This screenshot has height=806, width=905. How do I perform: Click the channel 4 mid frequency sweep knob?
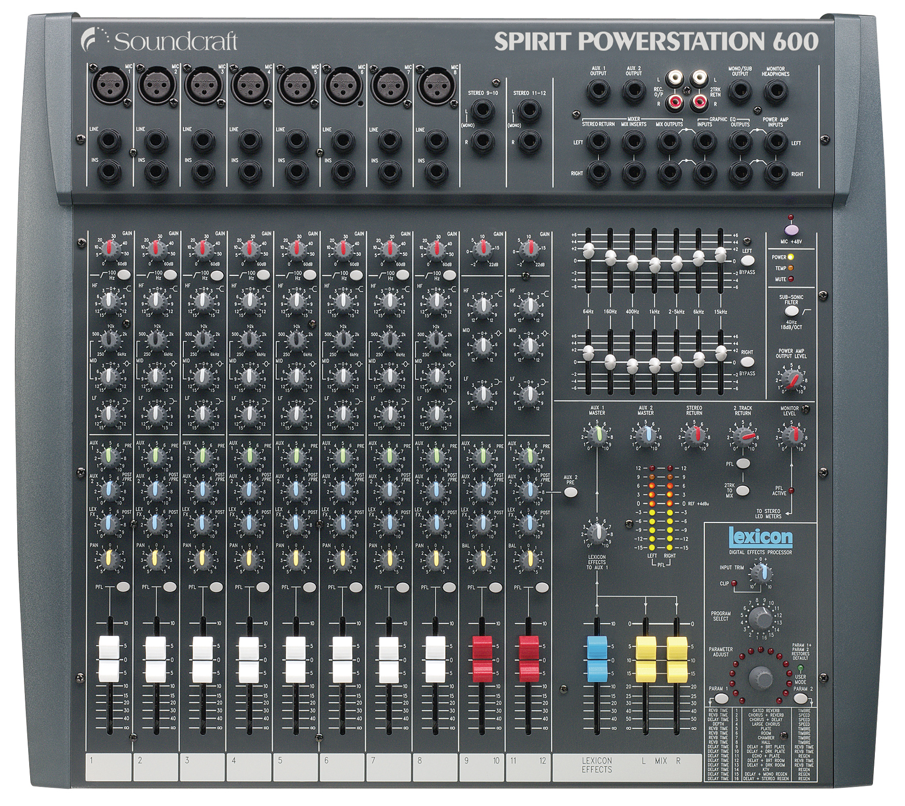(249, 339)
